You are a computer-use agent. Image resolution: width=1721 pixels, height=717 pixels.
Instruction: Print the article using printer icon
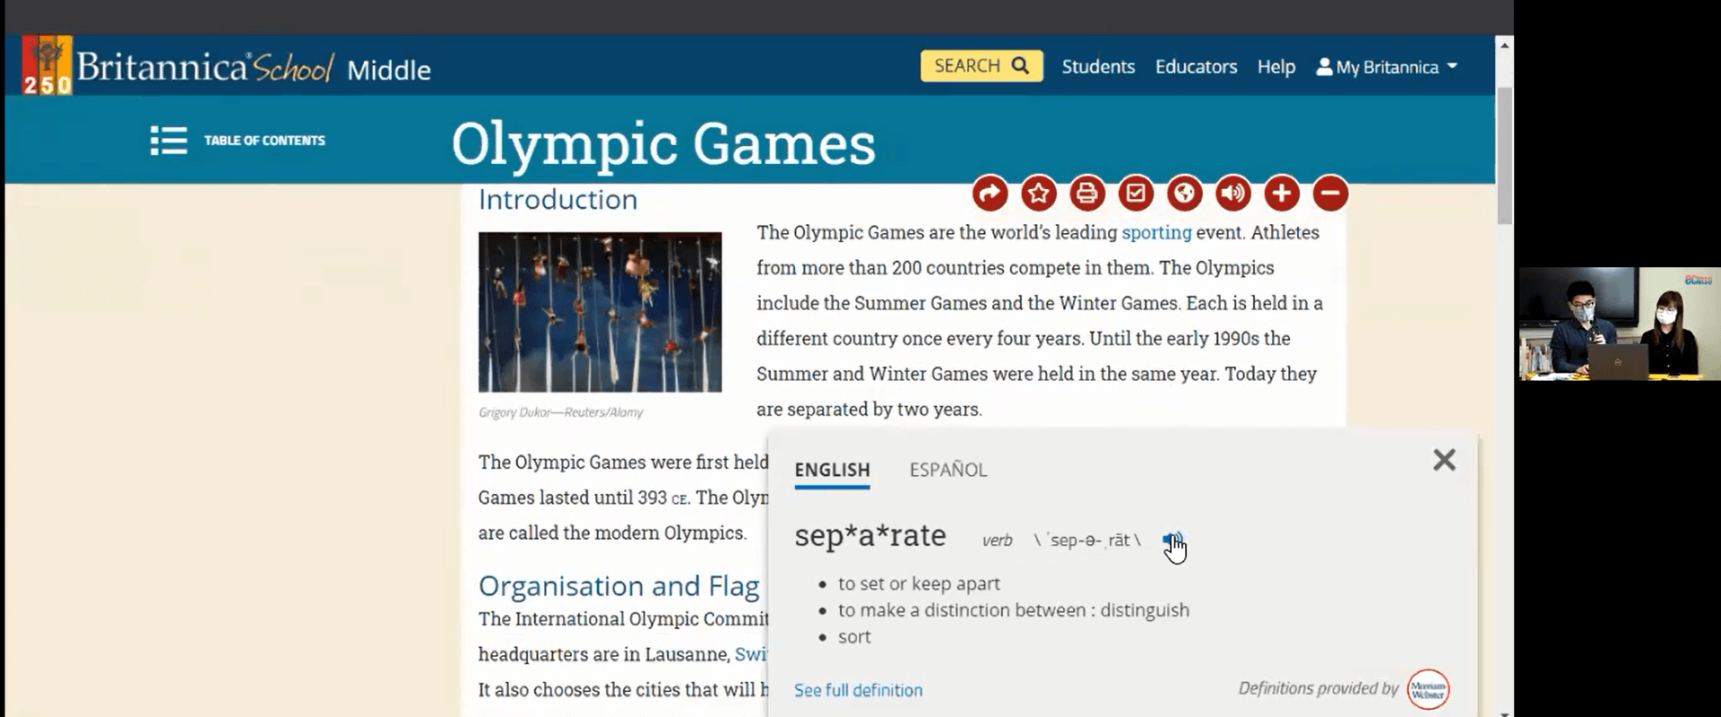click(1087, 193)
